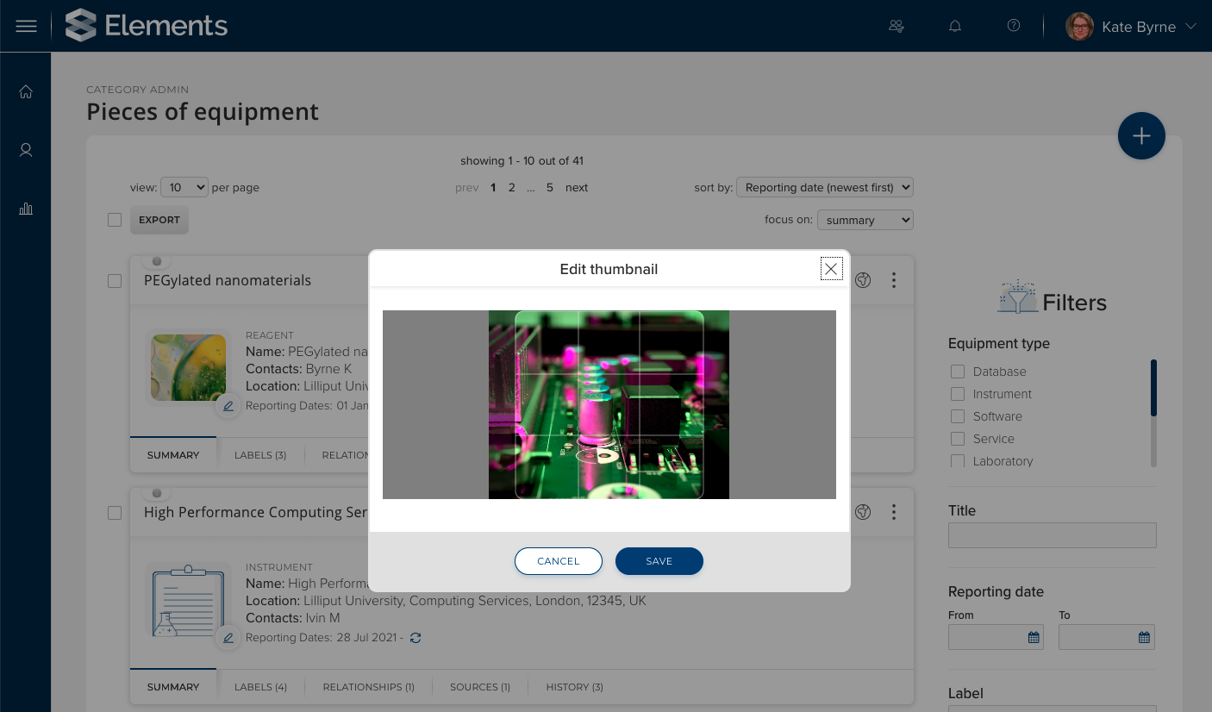1212x712 pixels.
Task: Open the History (3) tab
Action: coord(574,687)
